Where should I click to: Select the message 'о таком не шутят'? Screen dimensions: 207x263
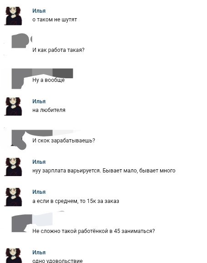(55, 20)
